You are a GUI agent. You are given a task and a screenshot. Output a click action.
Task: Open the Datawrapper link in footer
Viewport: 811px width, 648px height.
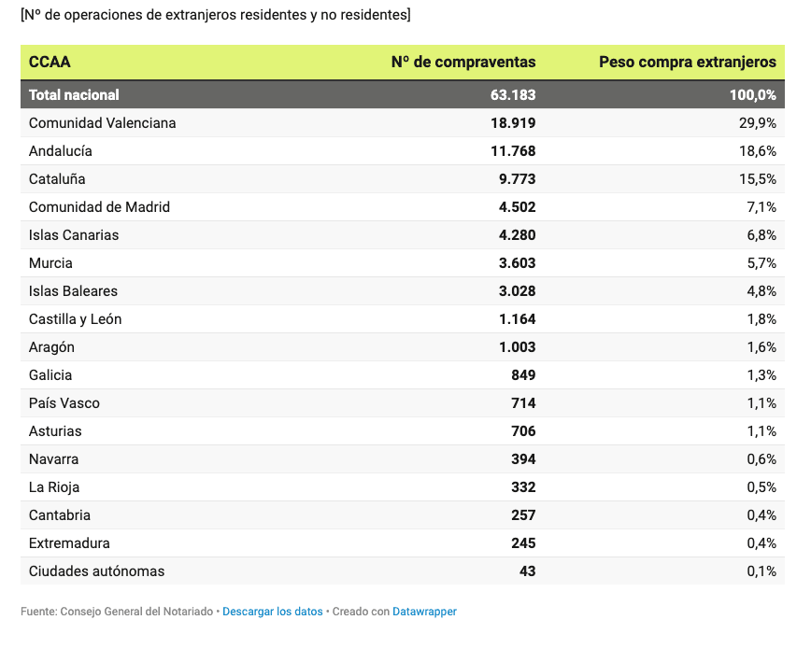(424, 612)
